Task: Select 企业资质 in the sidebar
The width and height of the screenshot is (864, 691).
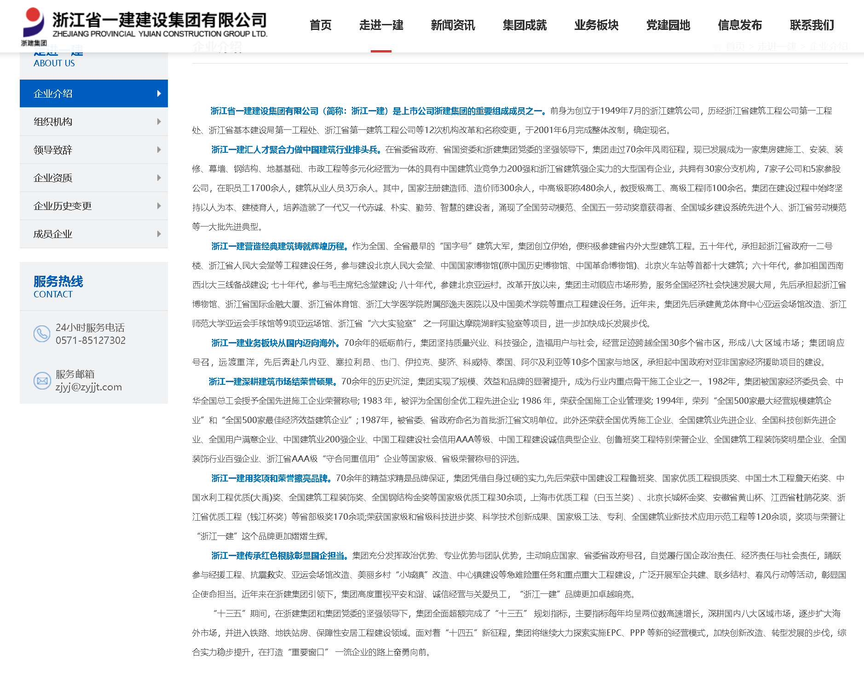Action: pyautogui.click(x=94, y=178)
